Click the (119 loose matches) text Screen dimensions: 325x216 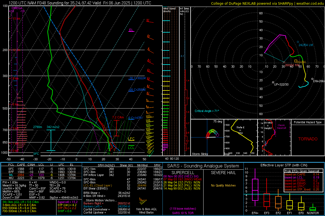[183, 209]
